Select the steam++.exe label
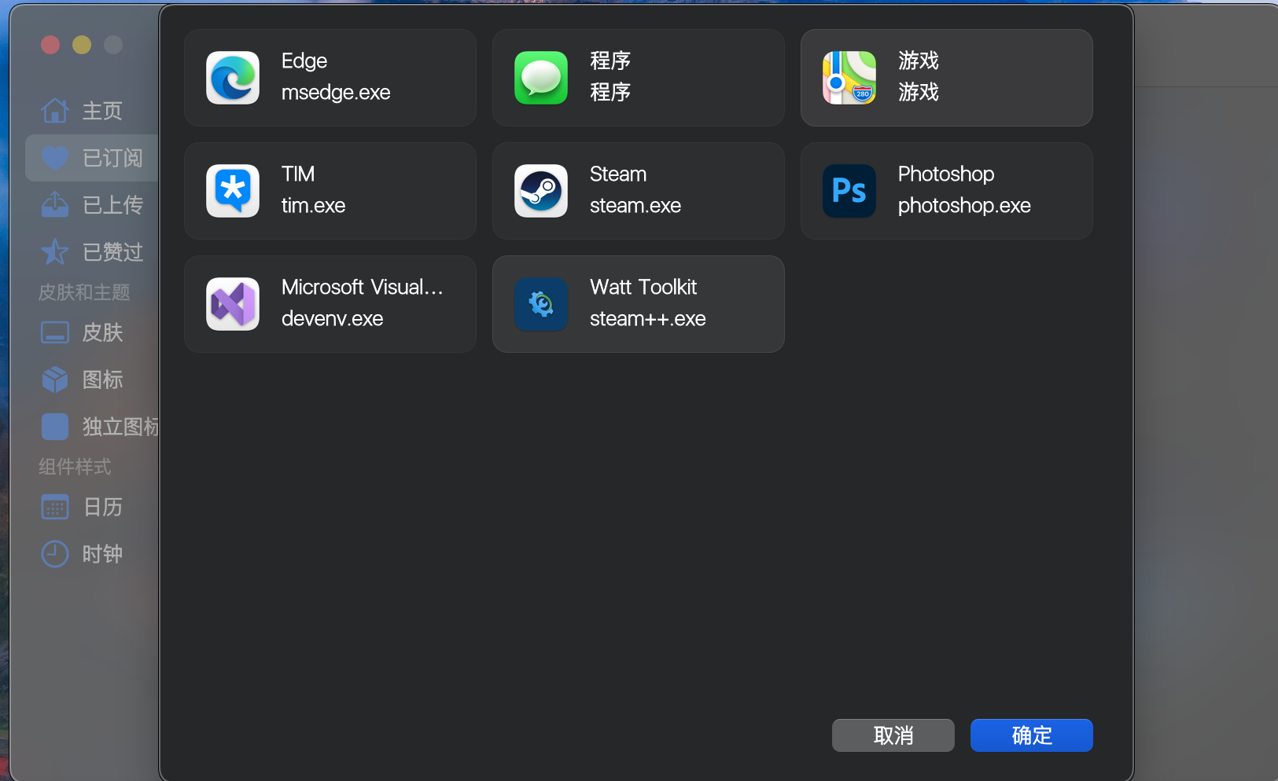Screen dimensions: 1278x781 (x=647, y=319)
